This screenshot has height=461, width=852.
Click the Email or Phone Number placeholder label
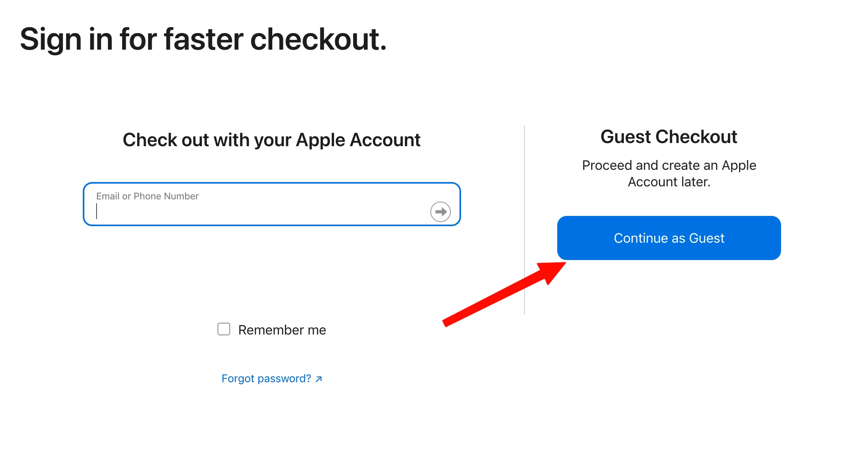[147, 196]
